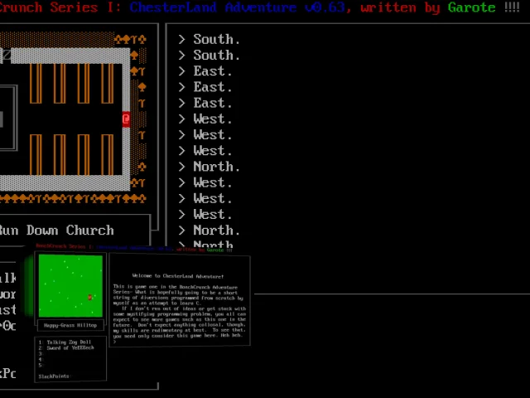This screenshot has width=530, height=398.
Task: Click the '>' prompt below welcome text
Action: 115,342
